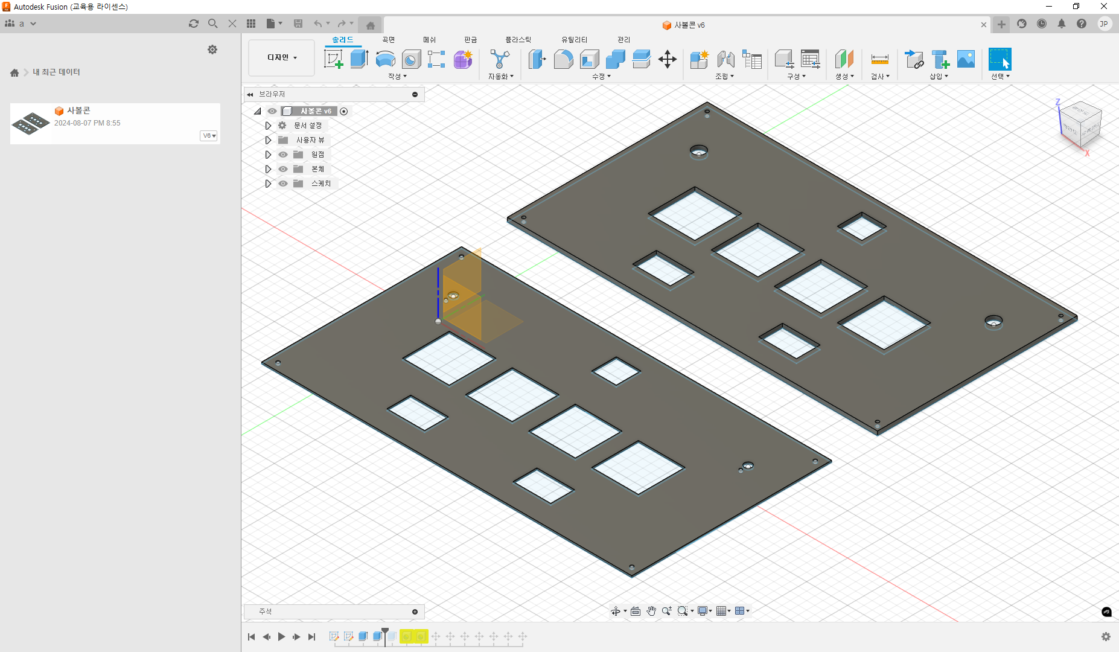
Task: Open the 수정 menu dropdown
Action: (601, 76)
